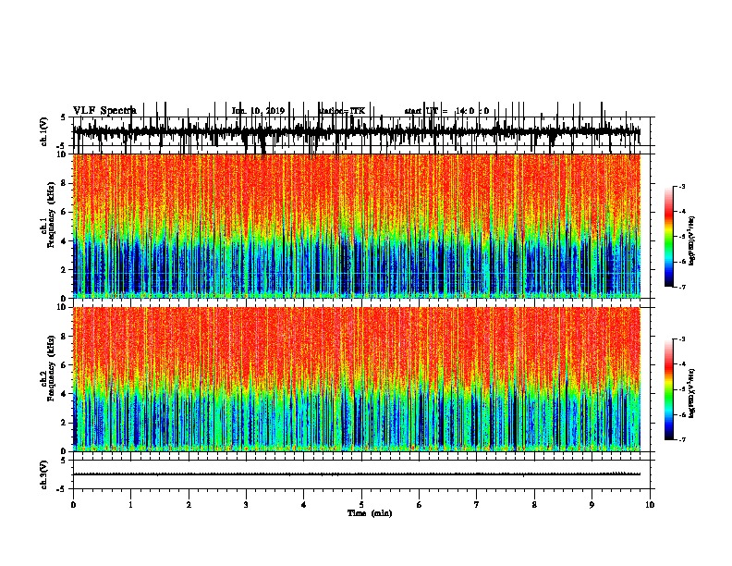Click the ch.3(V) waveform axis label

[x=44, y=475]
